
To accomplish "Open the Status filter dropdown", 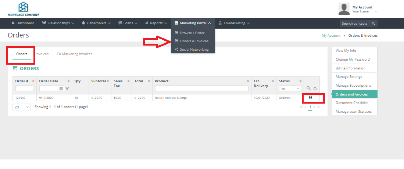I will tap(290, 89).
